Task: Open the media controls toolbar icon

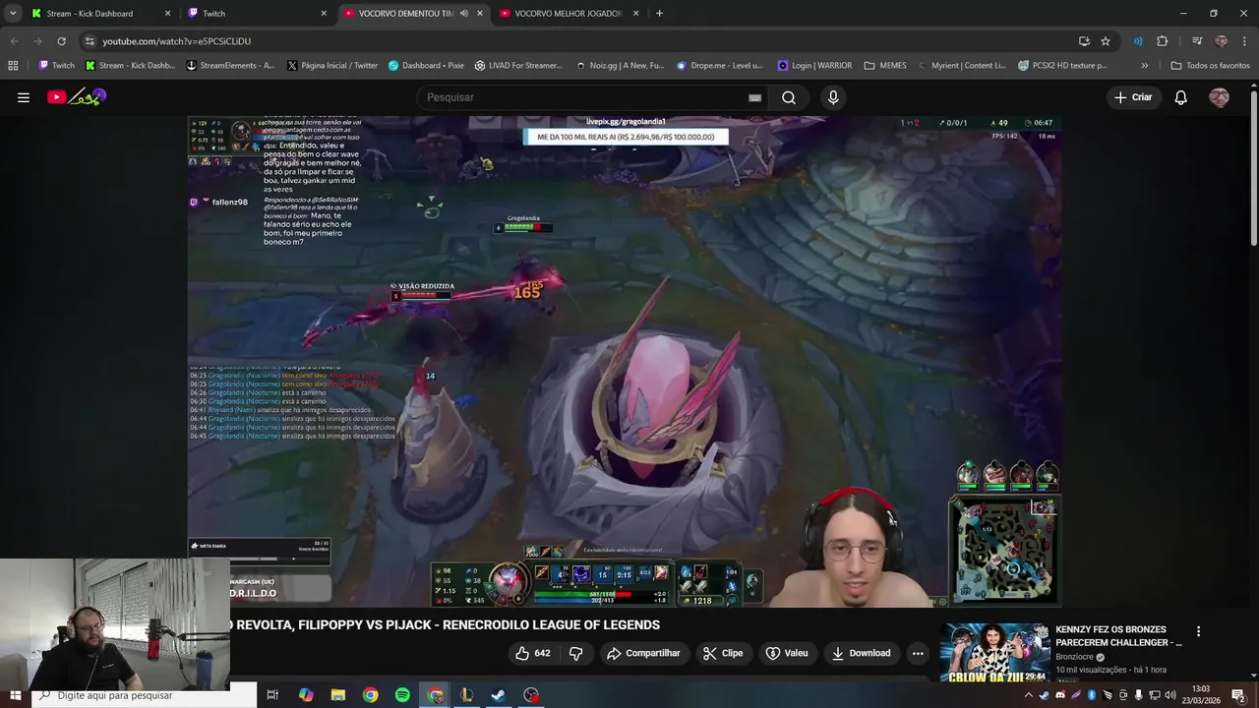Action: pyautogui.click(x=1197, y=41)
